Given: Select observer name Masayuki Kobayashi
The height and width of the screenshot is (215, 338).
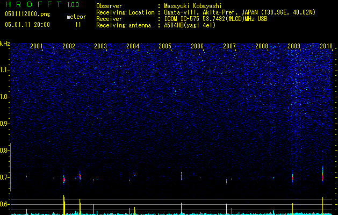Looking at the screenshot, I should [x=193, y=6].
